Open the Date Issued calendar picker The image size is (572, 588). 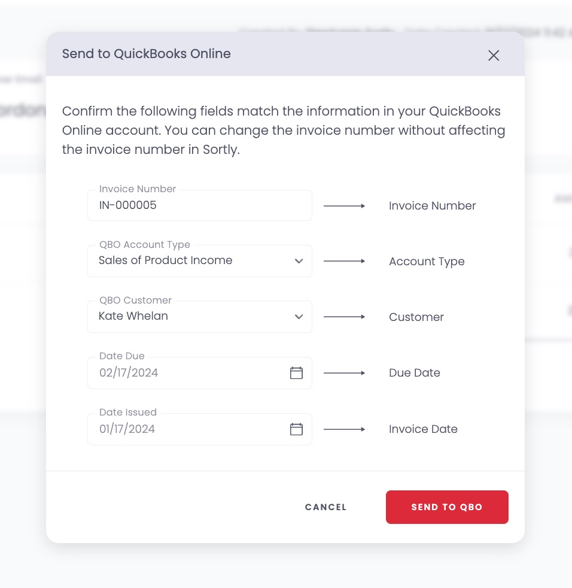pyautogui.click(x=296, y=429)
